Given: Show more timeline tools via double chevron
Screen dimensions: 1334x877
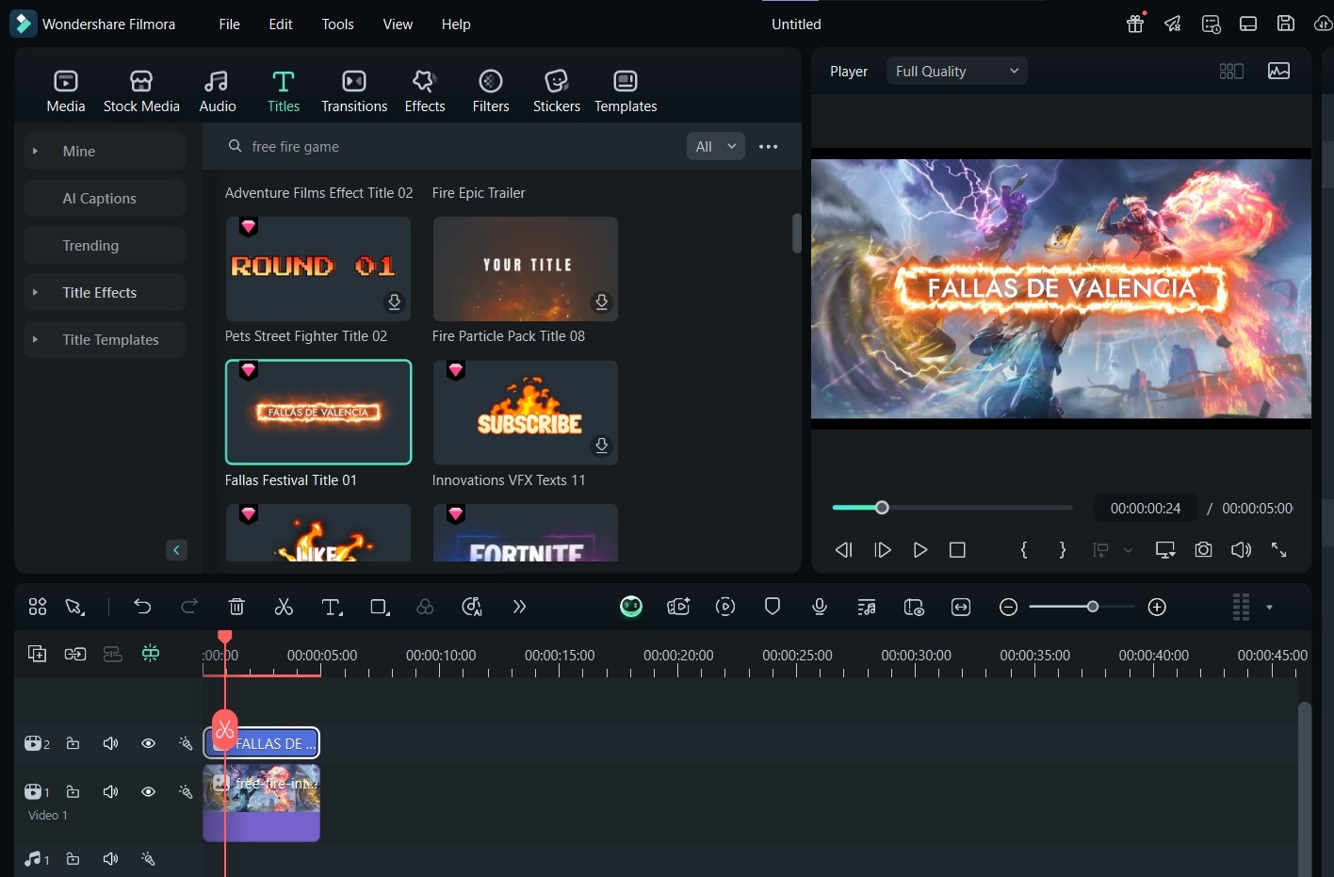Looking at the screenshot, I should pyautogui.click(x=519, y=607).
